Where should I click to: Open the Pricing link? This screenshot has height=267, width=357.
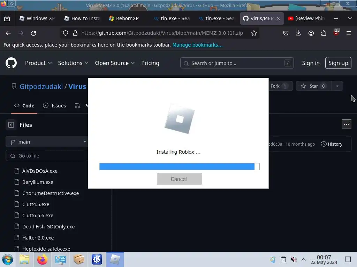pos(150,63)
